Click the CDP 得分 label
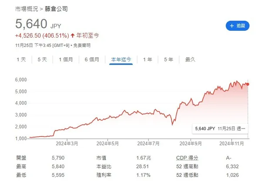Screen dimensions: 261x181 pyautogui.click(x=187, y=158)
